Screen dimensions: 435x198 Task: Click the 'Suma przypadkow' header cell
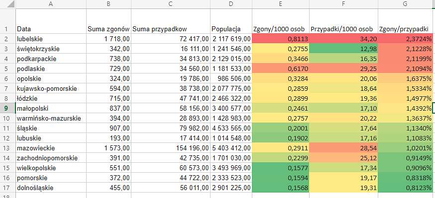pyautogui.click(x=171, y=21)
